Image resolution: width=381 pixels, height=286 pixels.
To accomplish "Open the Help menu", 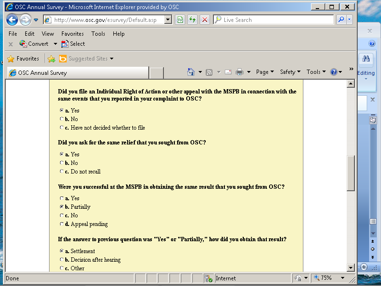I will (x=119, y=34).
